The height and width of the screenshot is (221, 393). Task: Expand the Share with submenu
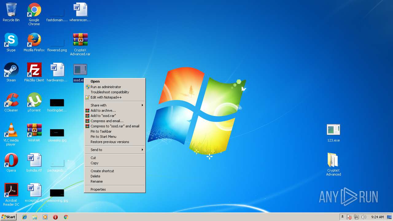(x=115, y=105)
